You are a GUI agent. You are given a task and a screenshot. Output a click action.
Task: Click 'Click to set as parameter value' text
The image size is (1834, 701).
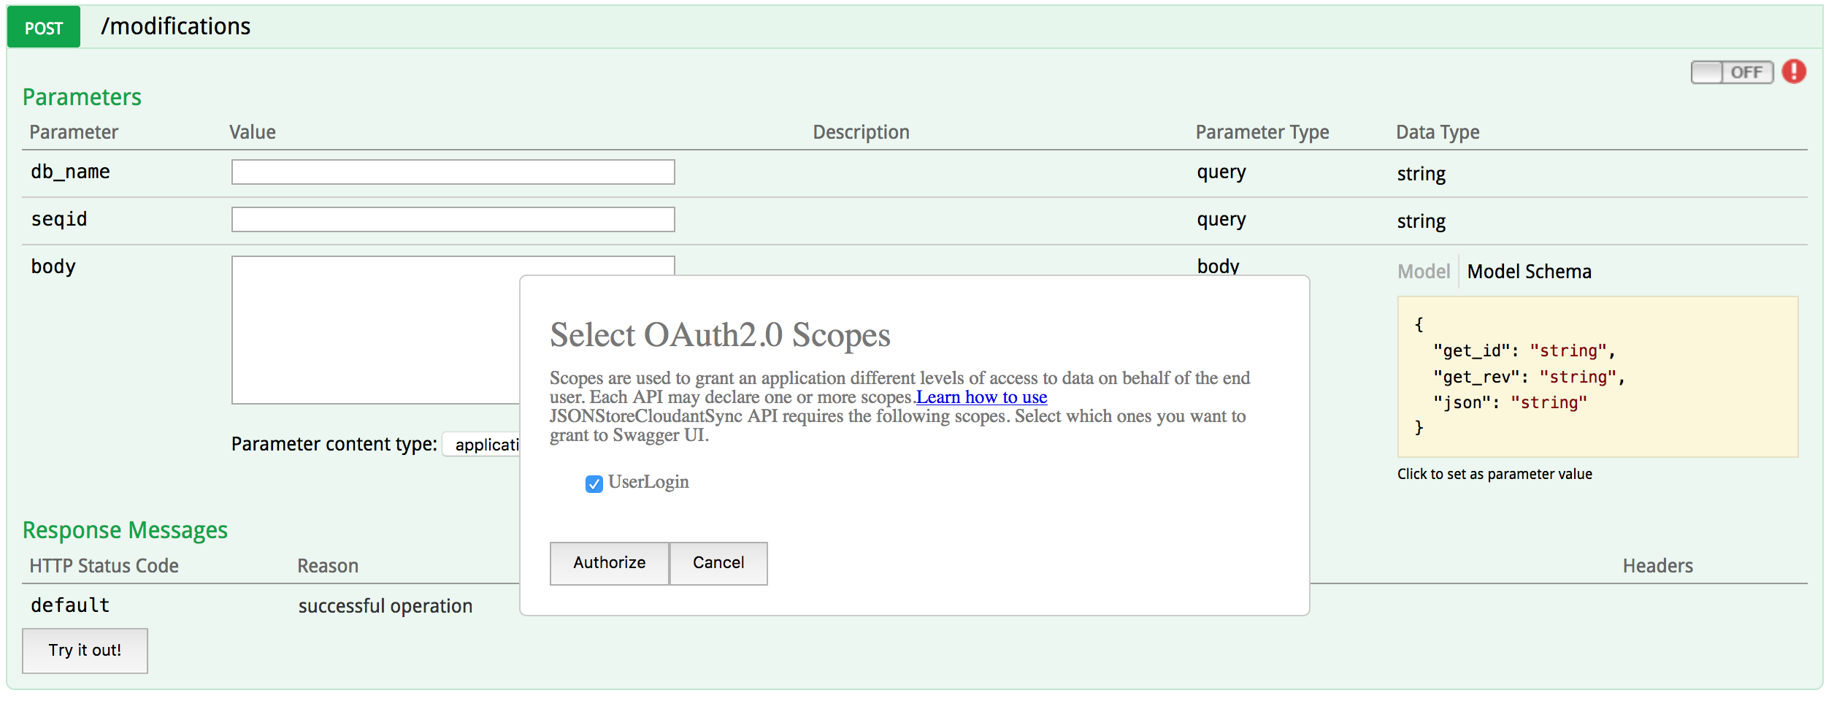pos(1495,474)
